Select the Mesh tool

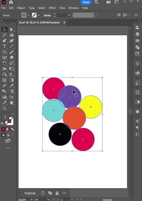4,80
